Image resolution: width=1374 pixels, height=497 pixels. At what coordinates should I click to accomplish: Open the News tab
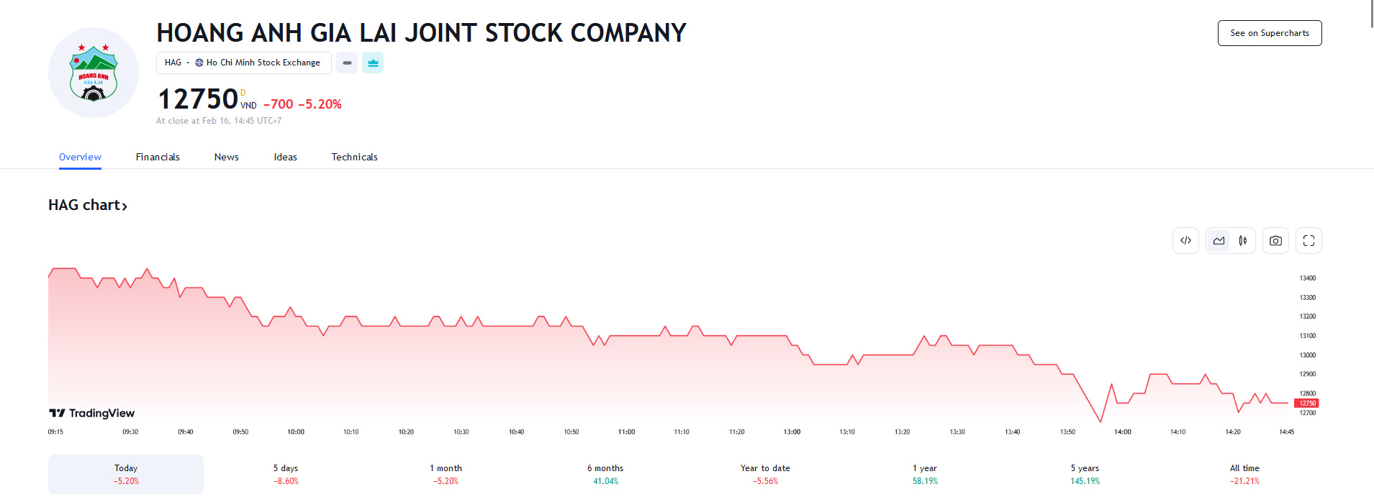click(226, 157)
